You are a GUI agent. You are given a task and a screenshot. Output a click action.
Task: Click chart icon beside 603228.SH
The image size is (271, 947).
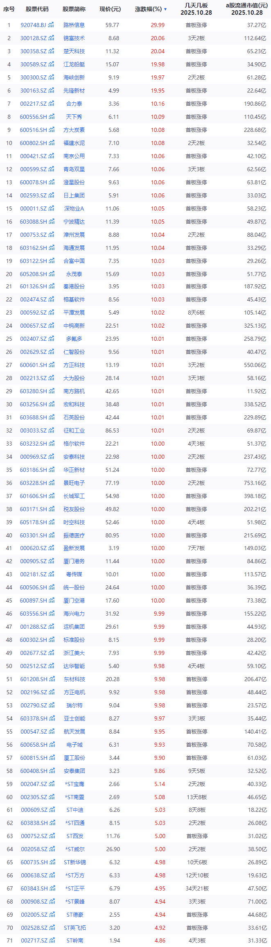point(51,483)
